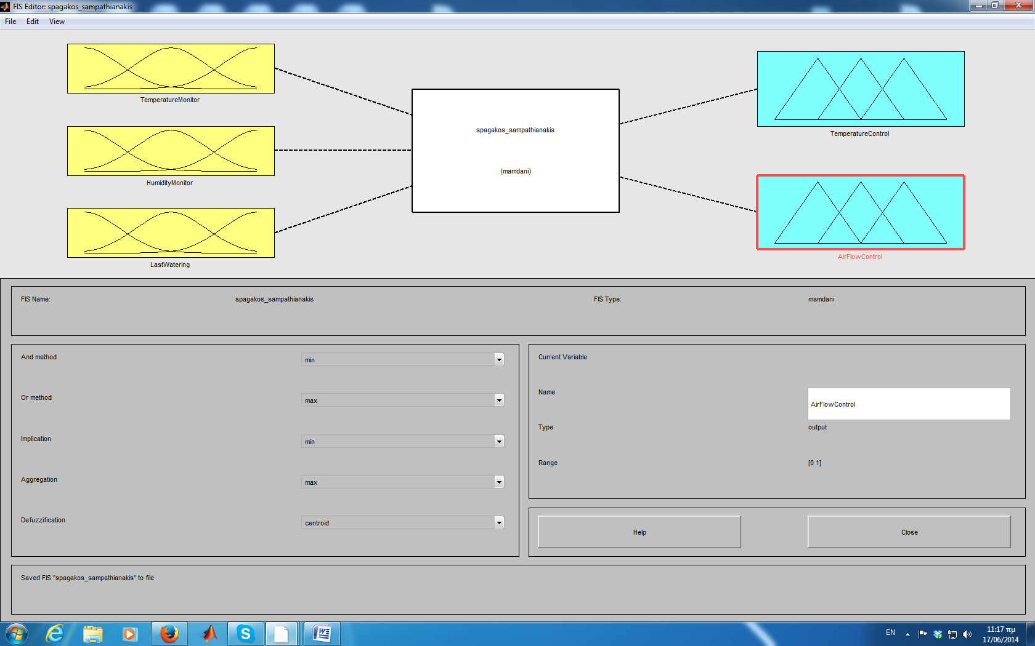This screenshot has height=646, width=1035.
Task: Click the variable Name field containing AirFlowControl
Action: [909, 404]
